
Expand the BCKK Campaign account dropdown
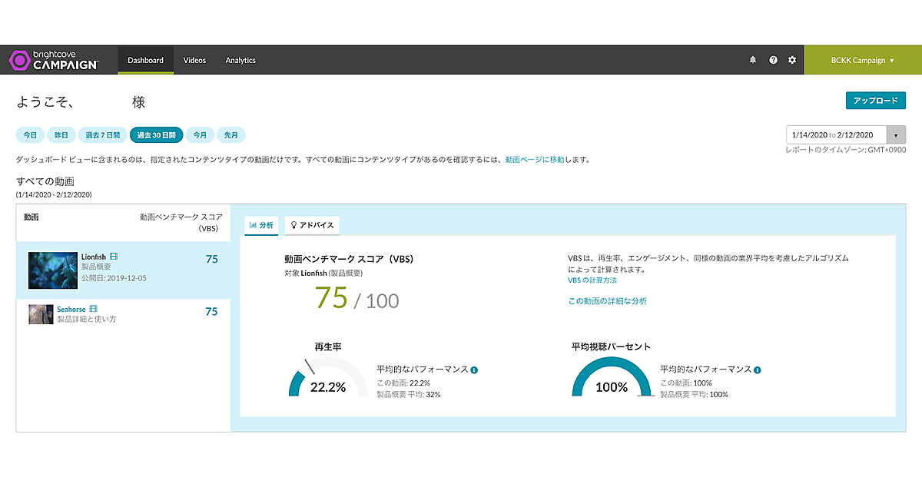(x=862, y=60)
